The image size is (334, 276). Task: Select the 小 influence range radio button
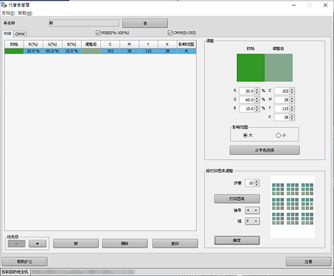278,135
